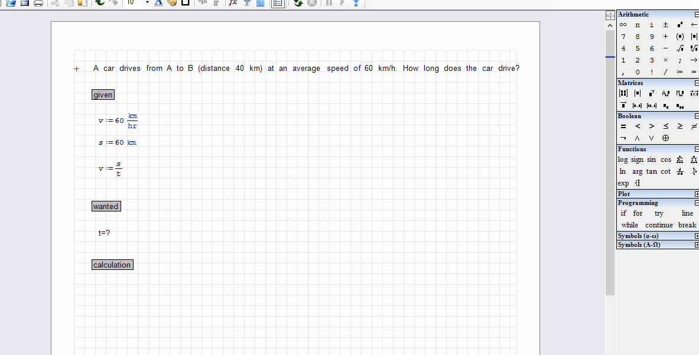Image resolution: width=699 pixels, height=355 pixels.
Task: Insert the infinity symbol from Arithmetic palette
Action: pyautogui.click(x=623, y=24)
